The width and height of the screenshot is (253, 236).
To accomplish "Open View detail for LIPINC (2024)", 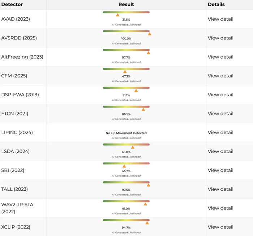I will 220,132.
